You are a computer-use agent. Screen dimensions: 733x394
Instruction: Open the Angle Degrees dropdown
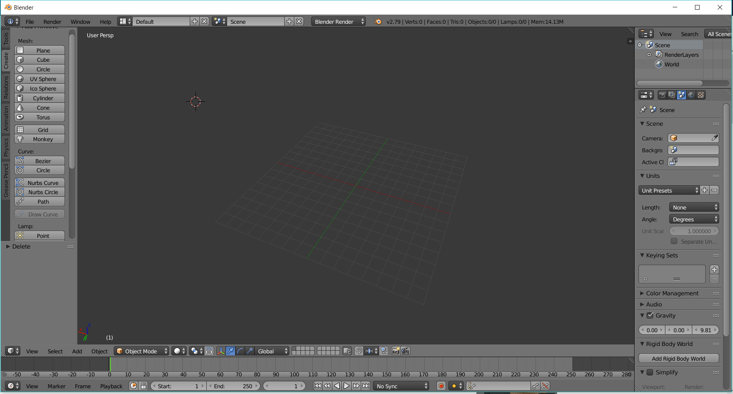694,219
